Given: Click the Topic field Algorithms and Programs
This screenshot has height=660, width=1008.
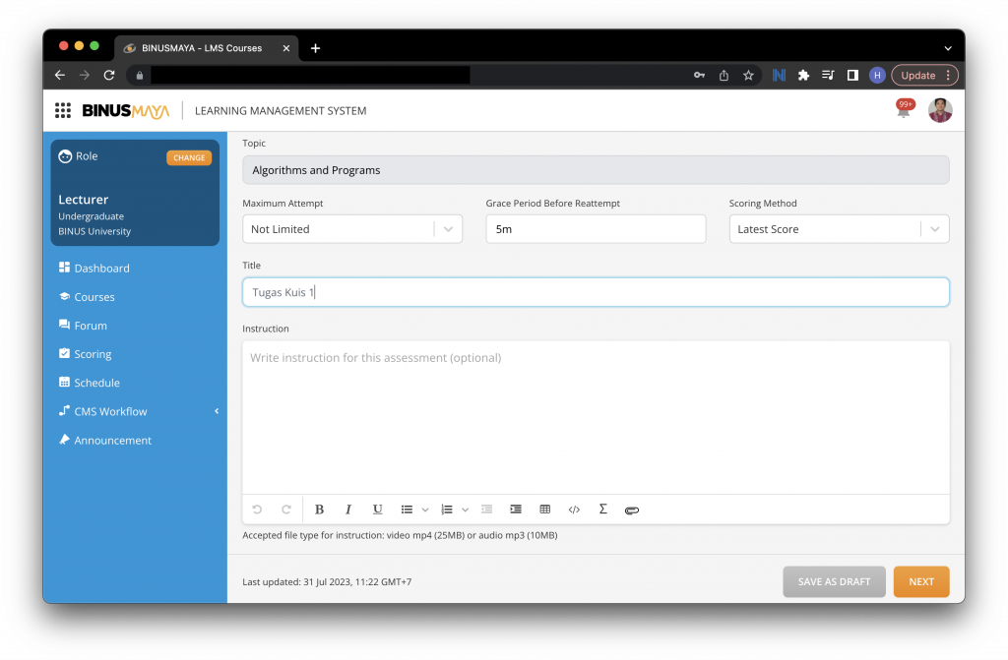Looking at the screenshot, I should click(596, 170).
